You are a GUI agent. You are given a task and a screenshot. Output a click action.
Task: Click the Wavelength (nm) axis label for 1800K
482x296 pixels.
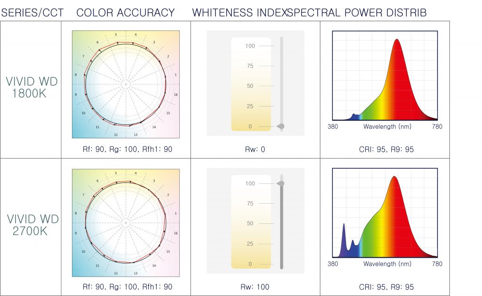tap(386, 127)
